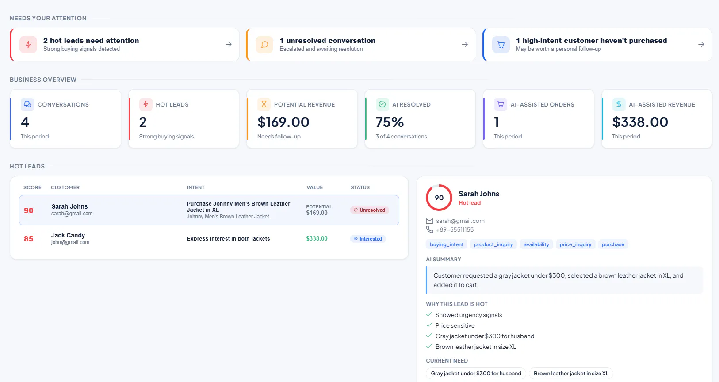Click the lightning bolt icon on hot leads alert
Screen dimensions: 719x382
tap(28, 45)
